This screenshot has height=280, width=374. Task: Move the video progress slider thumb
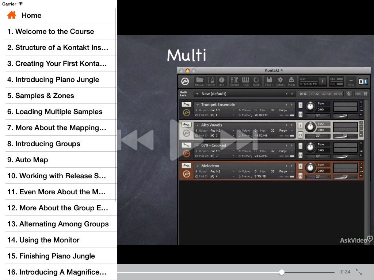coord(282,272)
